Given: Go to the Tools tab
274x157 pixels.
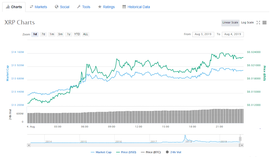Looking at the screenshot, I should point(84,7).
